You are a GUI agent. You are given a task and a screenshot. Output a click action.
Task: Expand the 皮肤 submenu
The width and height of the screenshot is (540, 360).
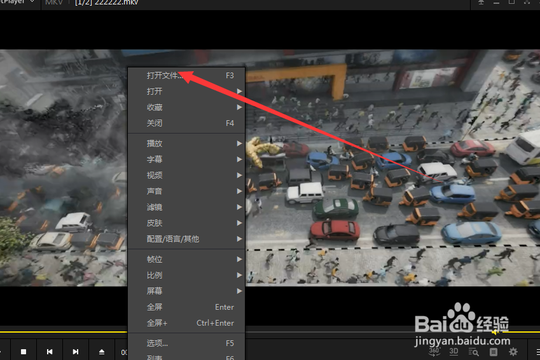[x=186, y=223]
